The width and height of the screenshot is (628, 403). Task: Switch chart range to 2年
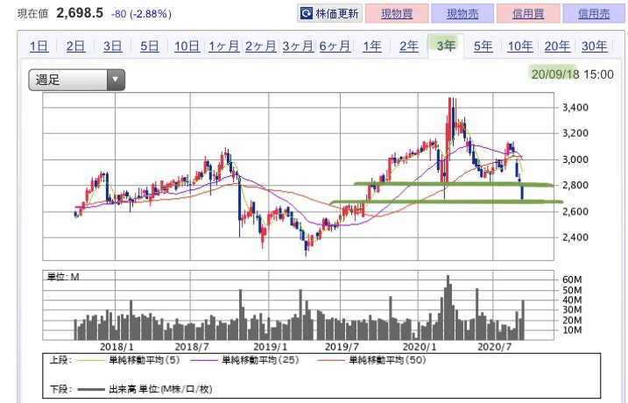pos(409,46)
